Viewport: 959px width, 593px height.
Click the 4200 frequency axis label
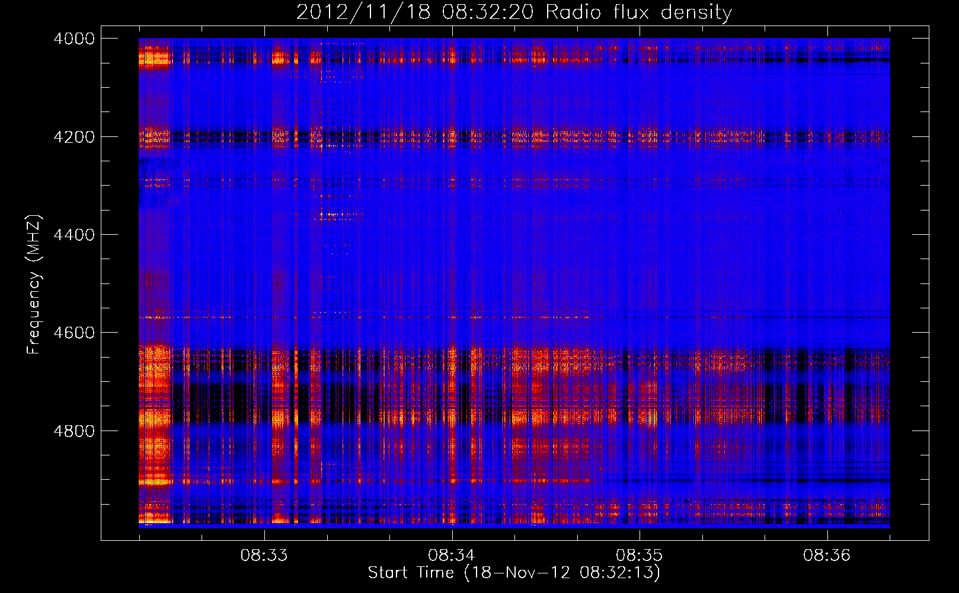pyautogui.click(x=74, y=137)
